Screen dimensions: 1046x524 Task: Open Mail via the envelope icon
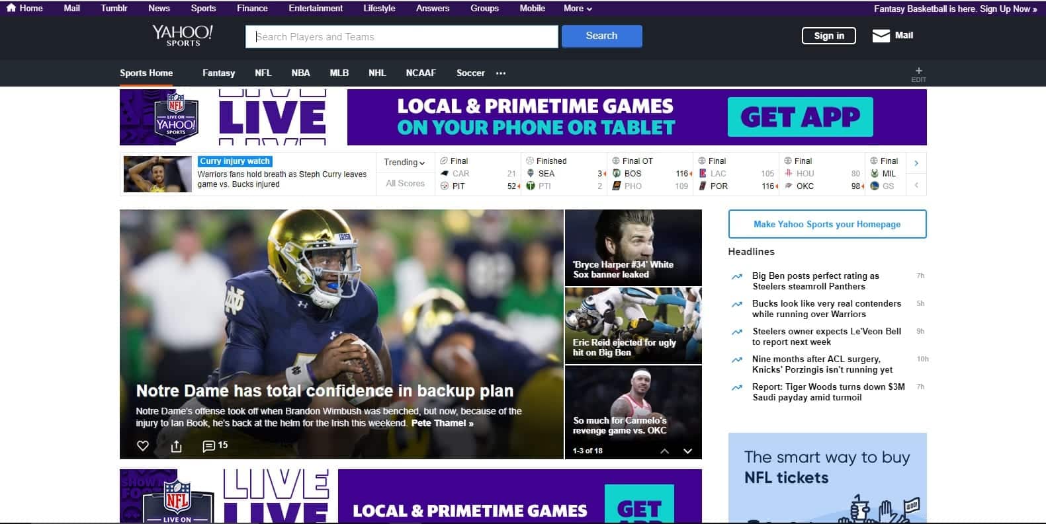(881, 36)
